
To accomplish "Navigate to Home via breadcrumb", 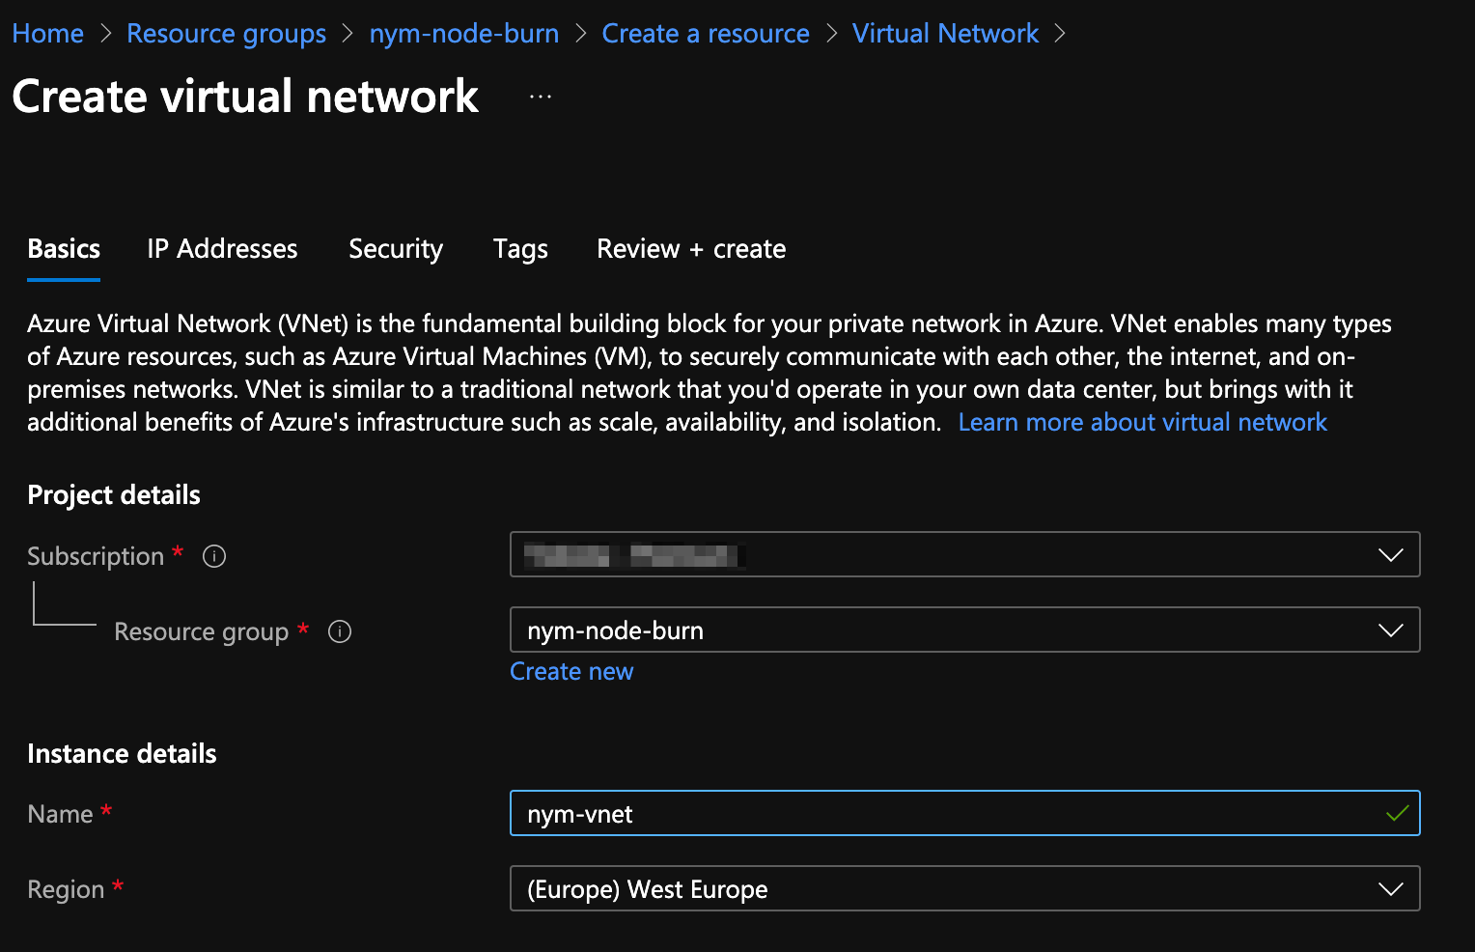I will pos(47,33).
